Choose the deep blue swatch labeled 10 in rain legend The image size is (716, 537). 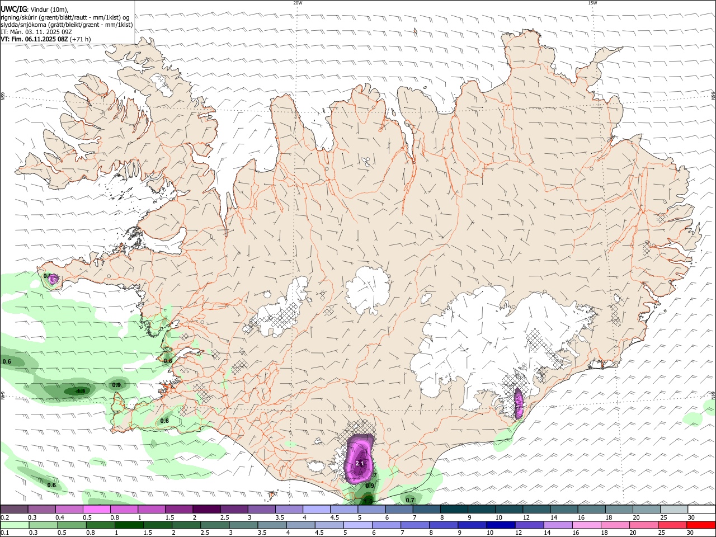coord(500,525)
